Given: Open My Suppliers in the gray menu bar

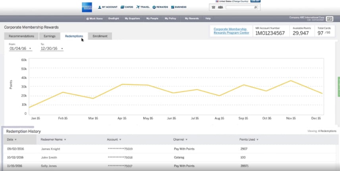Looking at the screenshot, I should click(x=132, y=19).
